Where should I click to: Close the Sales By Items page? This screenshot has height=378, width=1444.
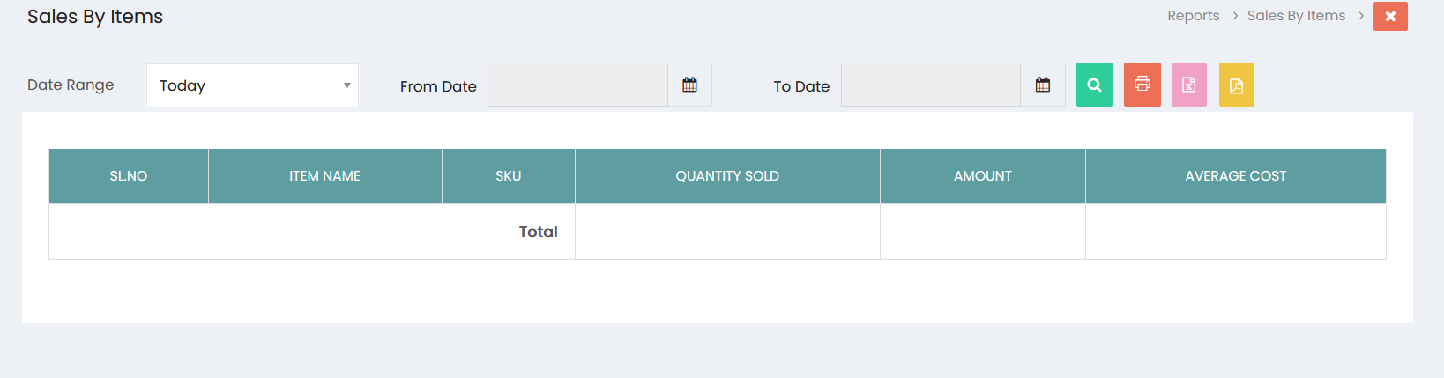tap(1390, 16)
